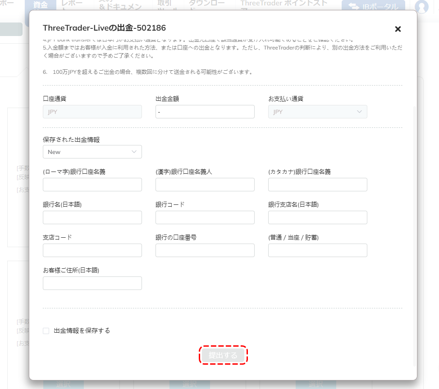Click the (カタカナ)銀行口座名義 input field
The image size is (439, 389).
pyautogui.click(x=317, y=185)
